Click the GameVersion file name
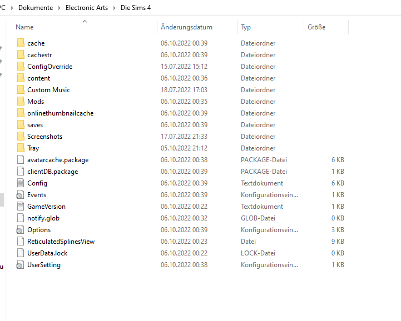This screenshot has height=321, width=401. pyautogui.click(x=46, y=207)
